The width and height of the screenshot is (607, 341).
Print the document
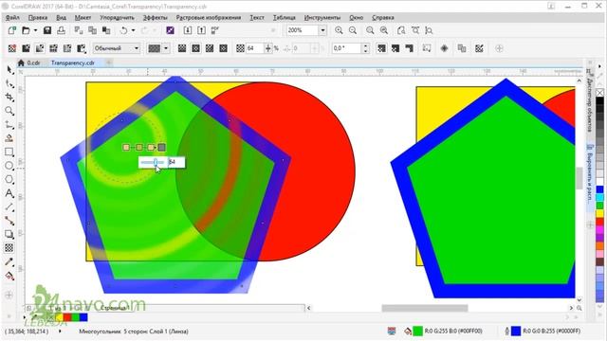click(61, 30)
